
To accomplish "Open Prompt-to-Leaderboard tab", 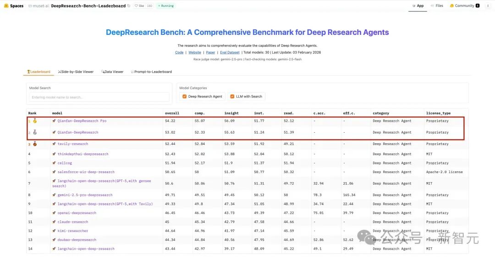I will (152, 72).
